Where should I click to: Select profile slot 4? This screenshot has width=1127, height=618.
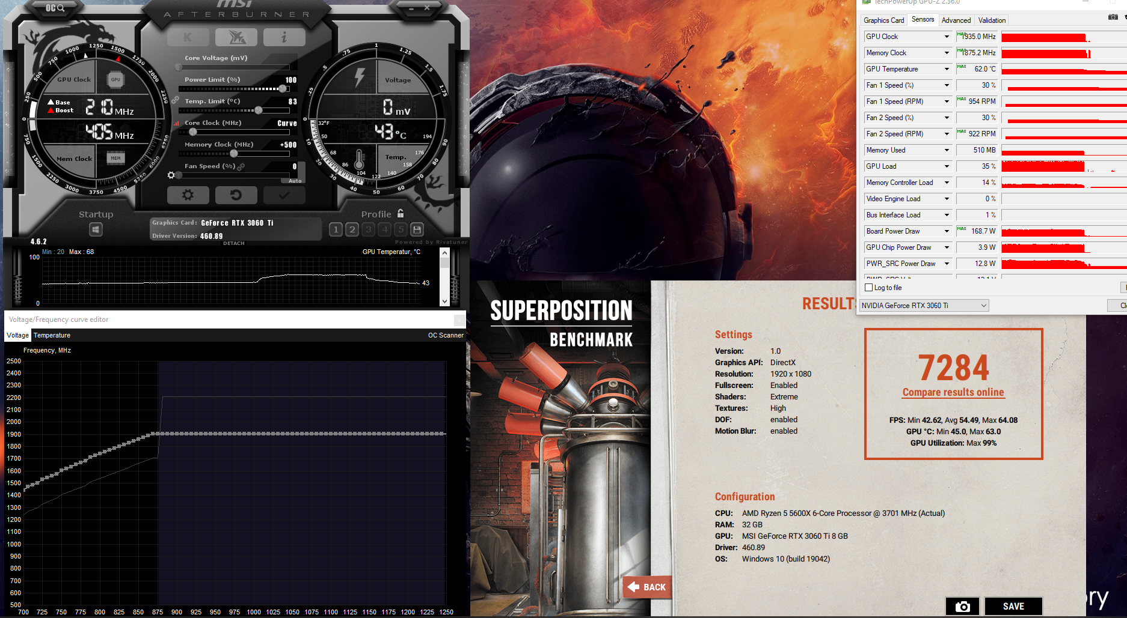pyautogui.click(x=385, y=229)
